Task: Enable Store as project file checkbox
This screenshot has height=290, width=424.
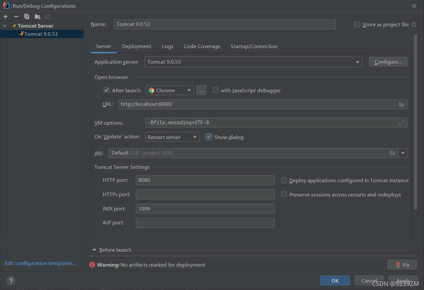Action: click(x=357, y=24)
